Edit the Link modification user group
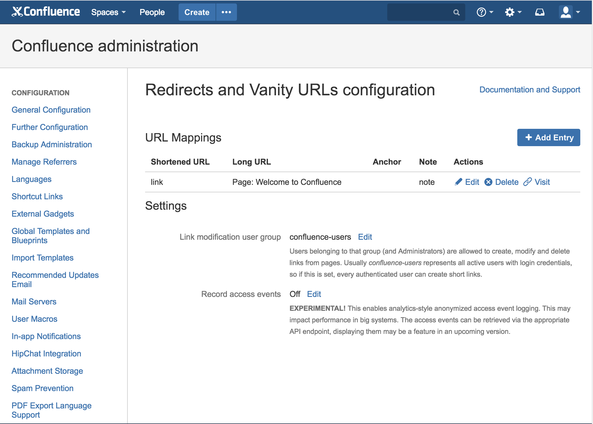This screenshot has width=593, height=424. pyautogui.click(x=365, y=237)
